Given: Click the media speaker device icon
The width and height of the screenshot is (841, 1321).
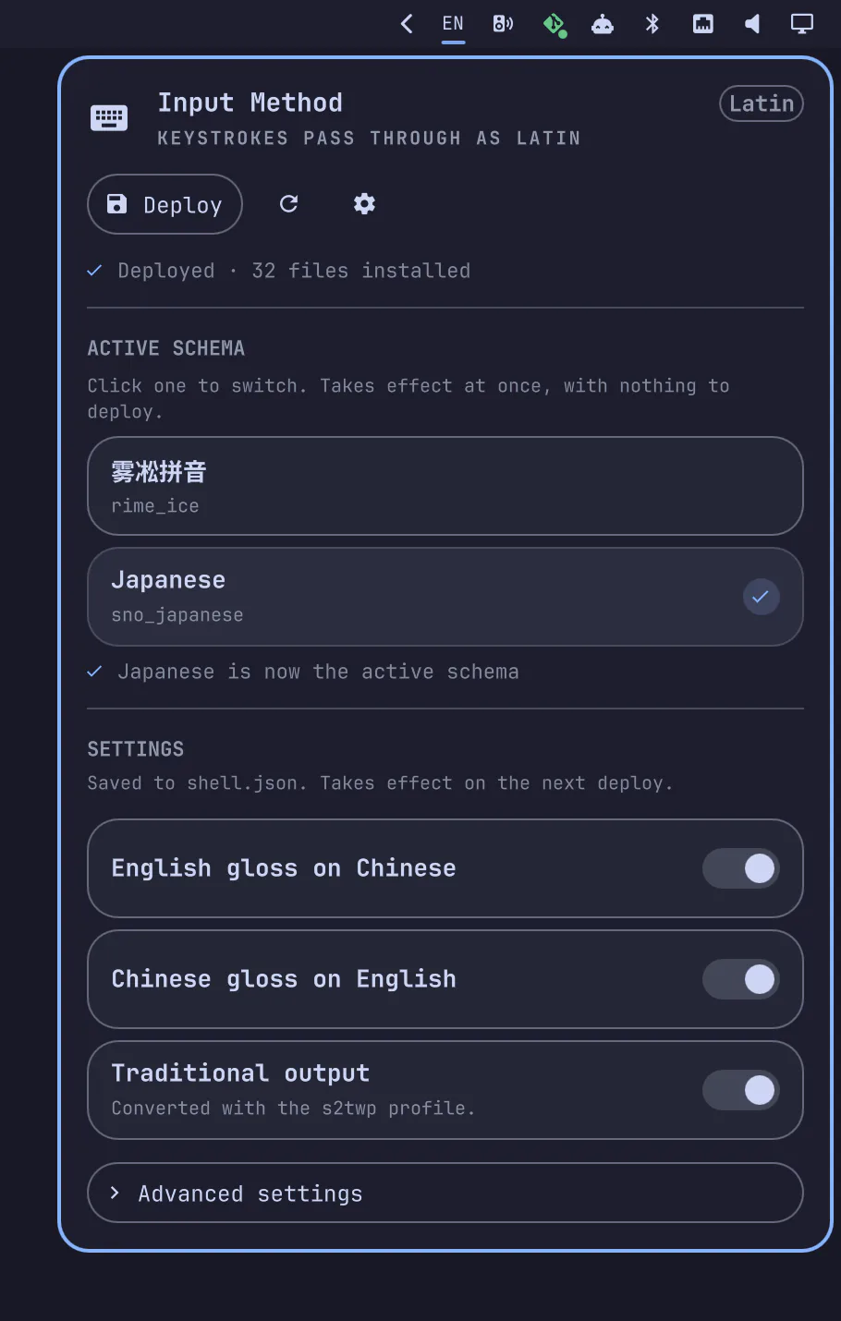Looking at the screenshot, I should 503,24.
